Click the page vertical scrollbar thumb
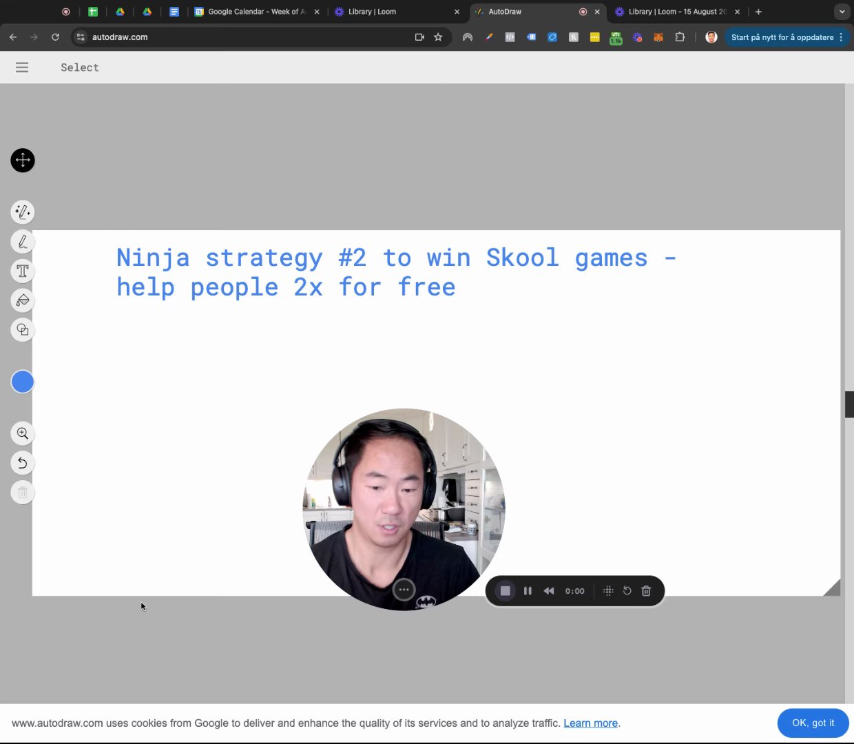The height and width of the screenshot is (744, 854). (849, 404)
